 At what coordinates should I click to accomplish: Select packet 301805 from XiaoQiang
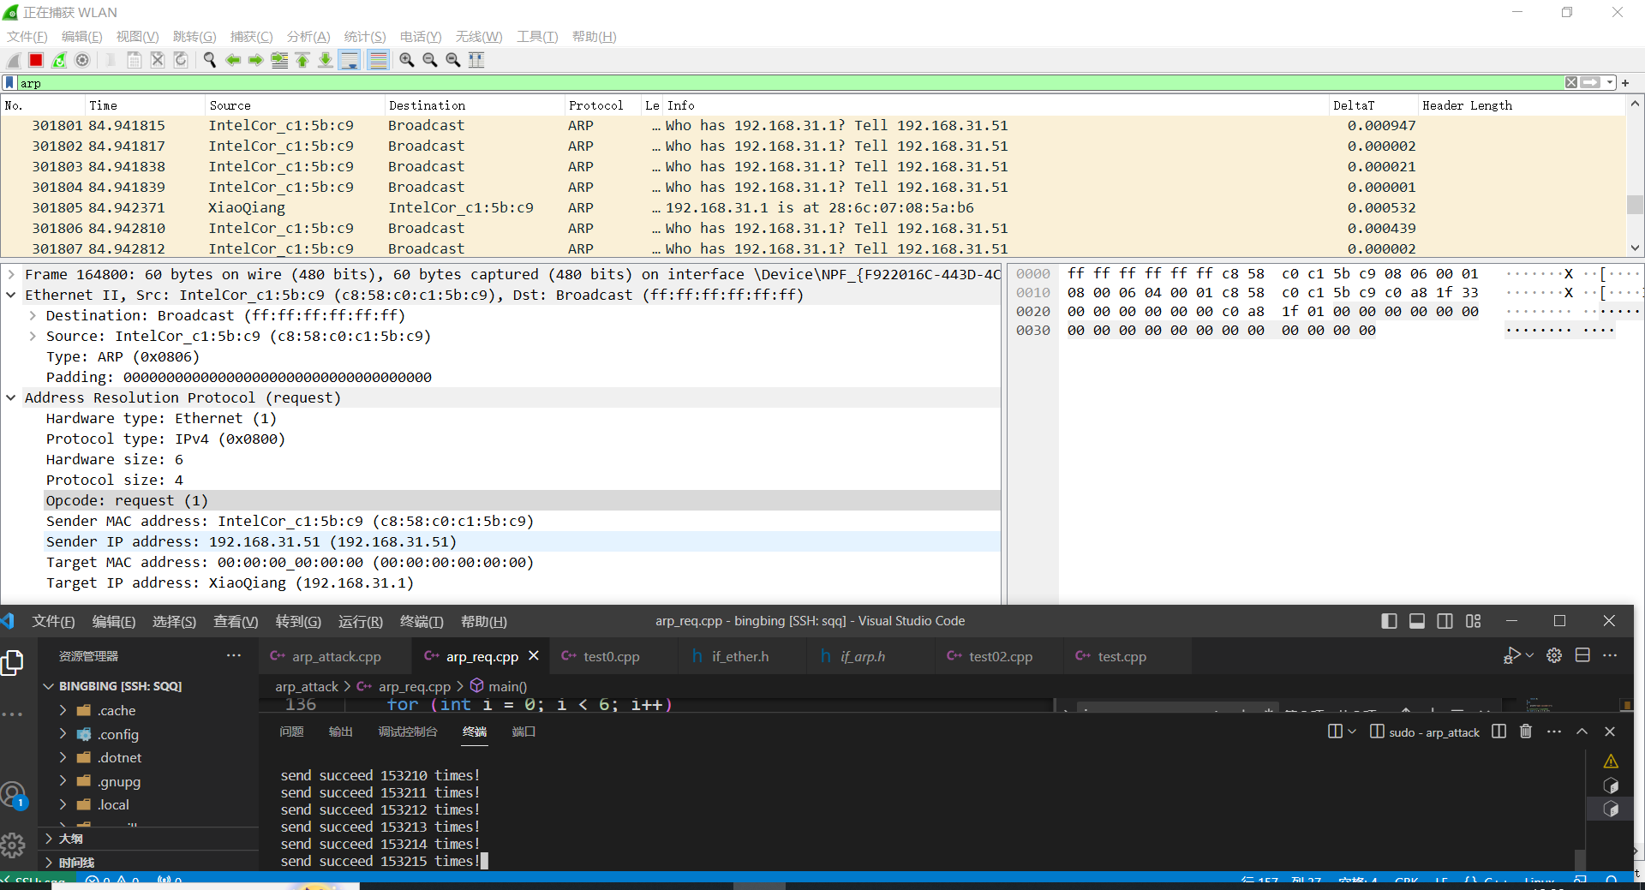point(812,208)
